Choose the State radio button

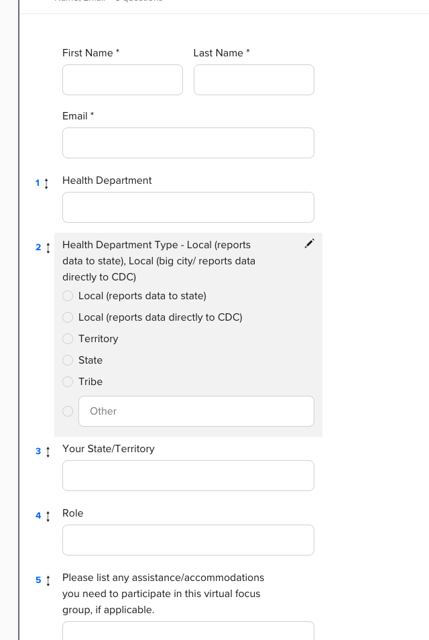[68, 360]
